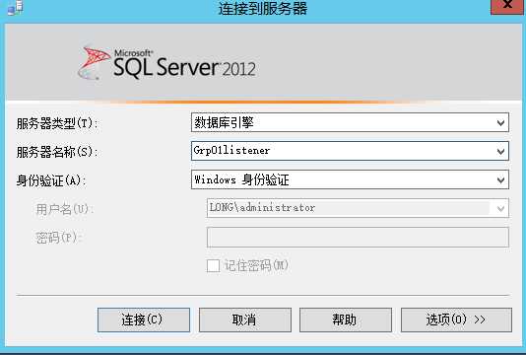Click the 连接(C) button
The width and height of the screenshot is (526, 355).
pyautogui.click(x=144, y=319)
